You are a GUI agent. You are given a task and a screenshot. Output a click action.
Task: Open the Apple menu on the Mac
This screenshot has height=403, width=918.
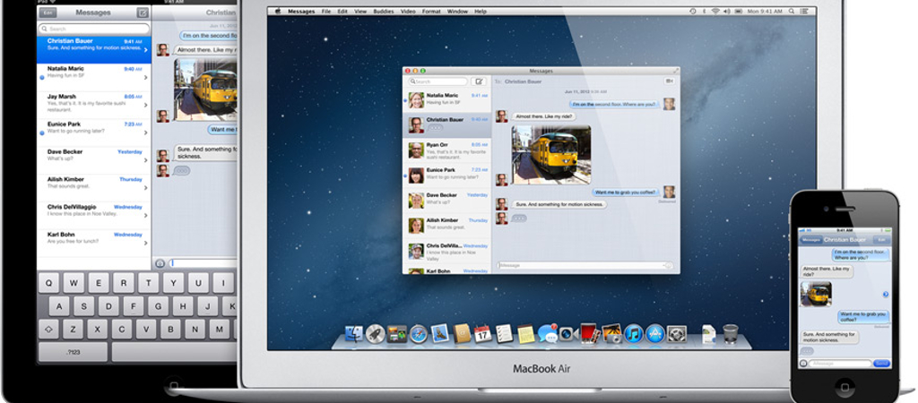[x=278, y=11]
